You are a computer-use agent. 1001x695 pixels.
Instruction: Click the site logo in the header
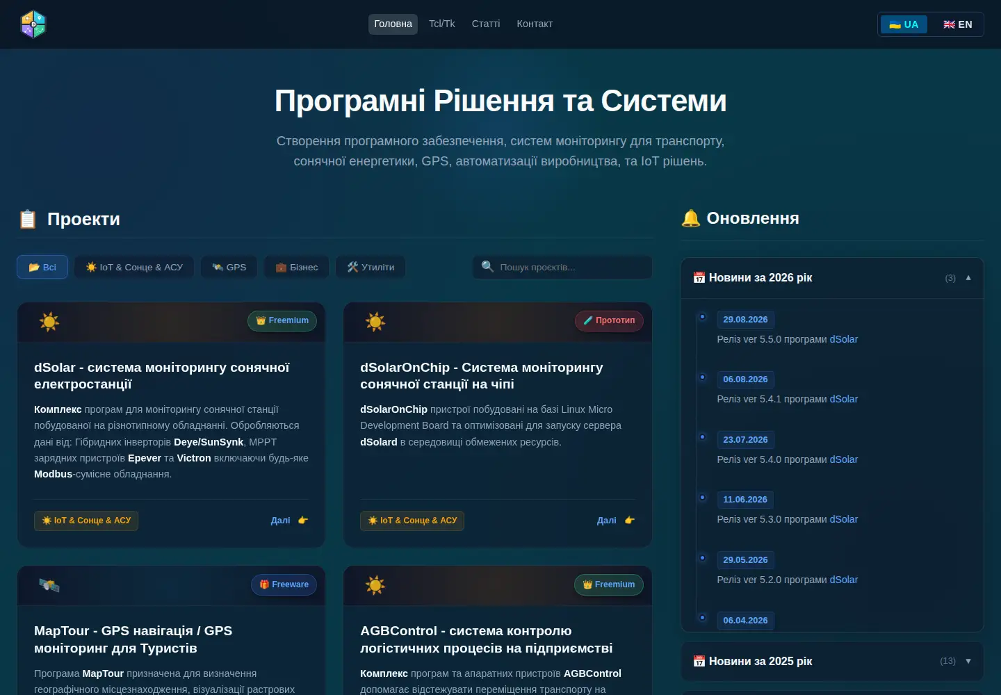(x=33, y=24)
